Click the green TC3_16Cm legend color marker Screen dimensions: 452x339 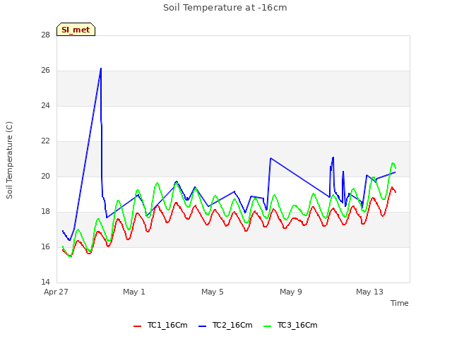268,326
